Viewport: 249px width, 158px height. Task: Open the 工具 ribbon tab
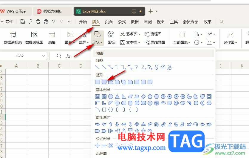click(x=174, y=22)
